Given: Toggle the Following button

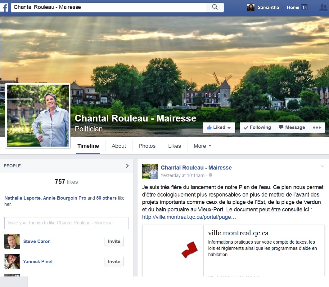Looking at the screenshot, I should click(x=257, y=127).
